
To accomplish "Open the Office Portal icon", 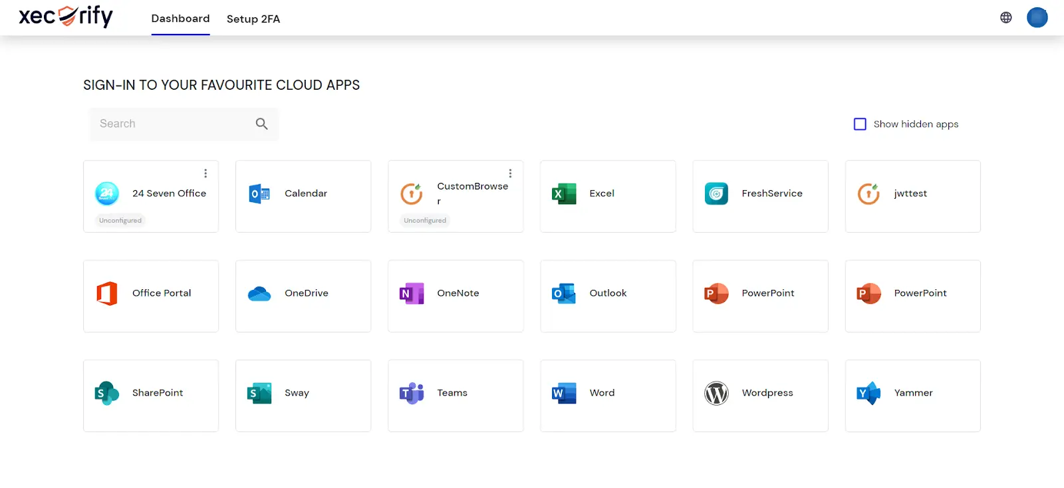I will (x=107, y=293).
